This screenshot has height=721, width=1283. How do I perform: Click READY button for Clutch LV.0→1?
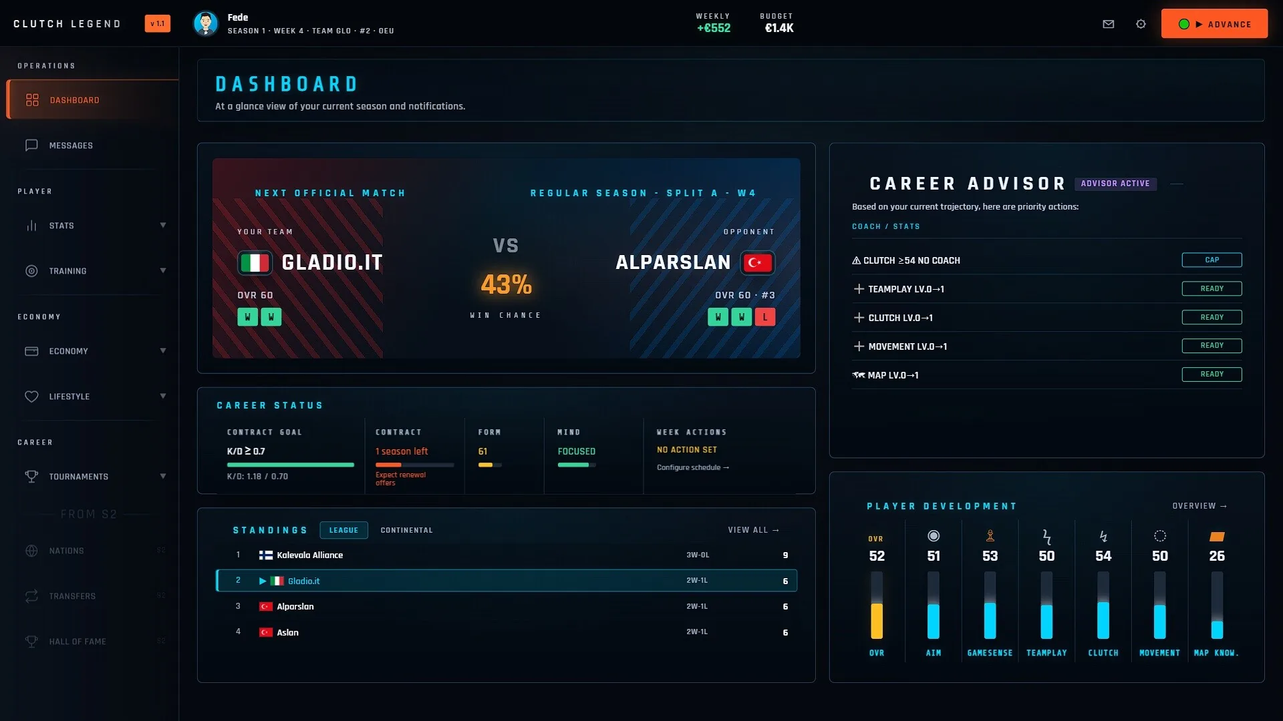click(1211, 317)
